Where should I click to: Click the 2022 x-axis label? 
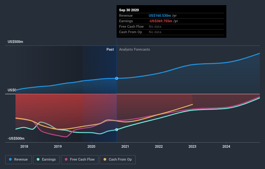point(159,146)
